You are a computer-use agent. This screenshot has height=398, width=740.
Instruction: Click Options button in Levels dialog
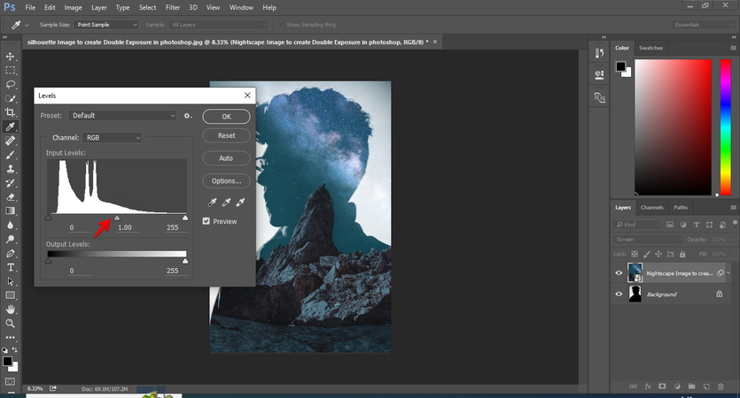pyautogui.click(x=227, y=180)
